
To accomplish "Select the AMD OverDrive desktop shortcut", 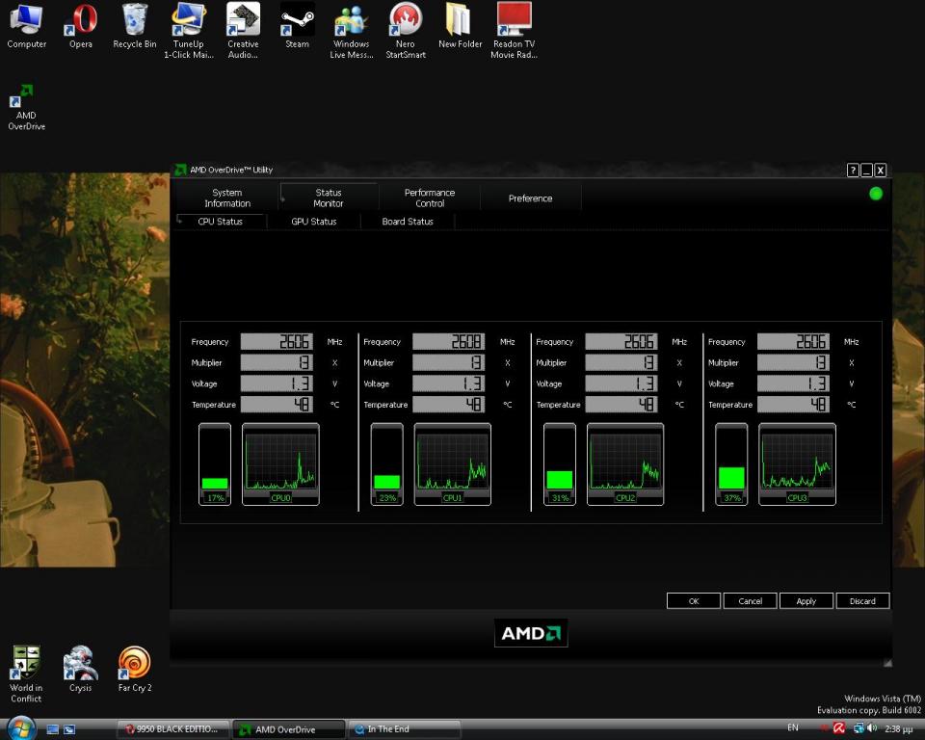I will pos(27,107).
